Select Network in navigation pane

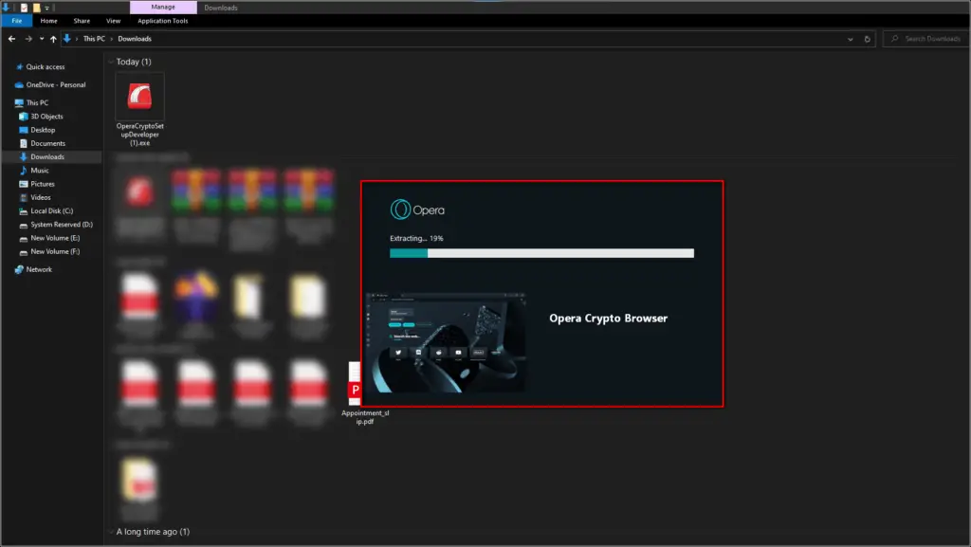39,270
